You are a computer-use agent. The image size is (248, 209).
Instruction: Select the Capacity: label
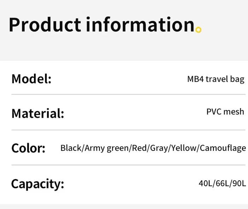[x=38, y=184]
